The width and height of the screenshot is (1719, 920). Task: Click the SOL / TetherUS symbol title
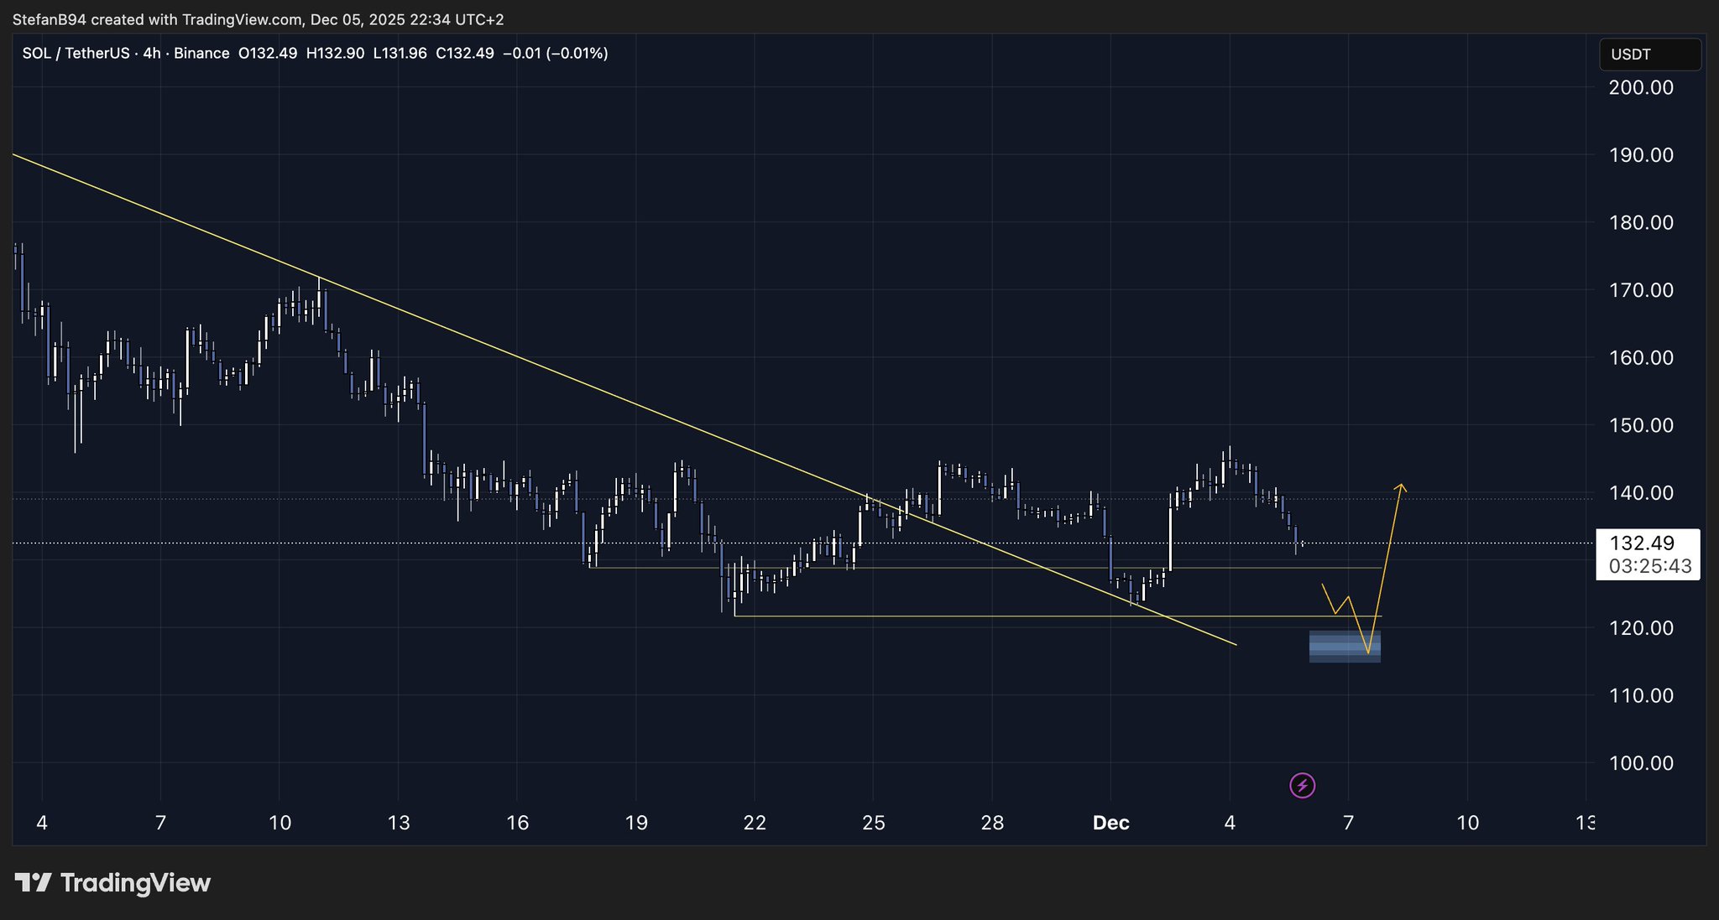point(76,54)
